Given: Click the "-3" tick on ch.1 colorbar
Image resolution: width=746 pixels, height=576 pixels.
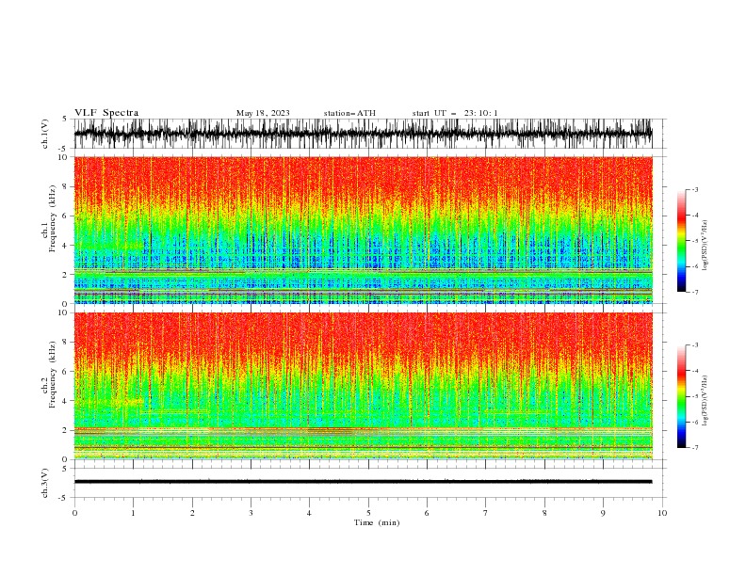Looking at the screenshot, I should (x=694, y=189).
